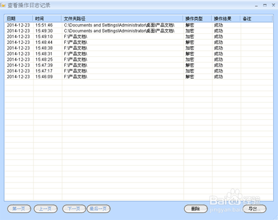Minimize the log window
278x220 pixels.
[x=256, y=5]
